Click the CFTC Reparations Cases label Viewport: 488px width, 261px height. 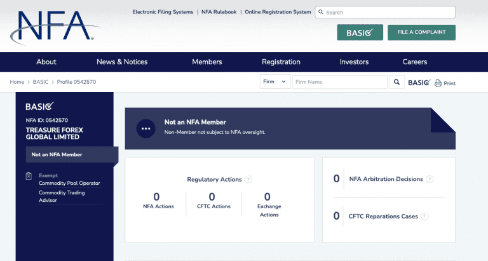[x=383, y=217]
